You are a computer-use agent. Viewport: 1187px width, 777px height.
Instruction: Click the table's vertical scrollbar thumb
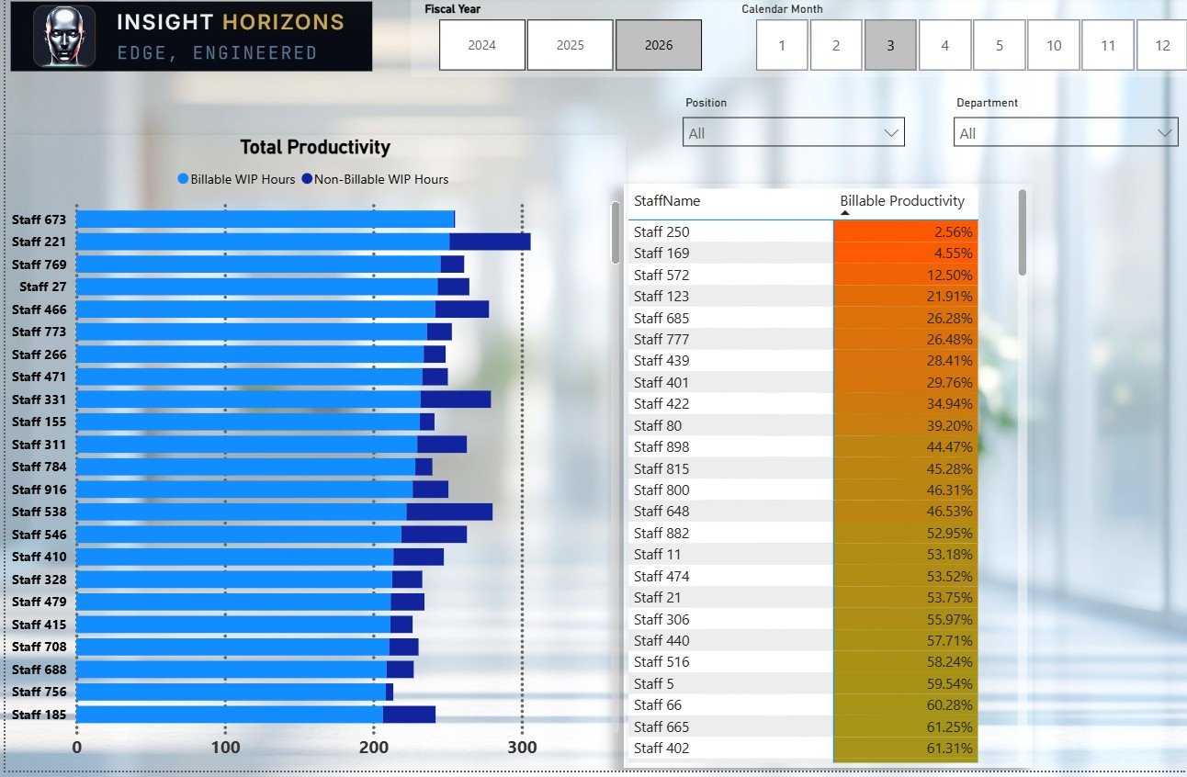(x=1023, y=232)
